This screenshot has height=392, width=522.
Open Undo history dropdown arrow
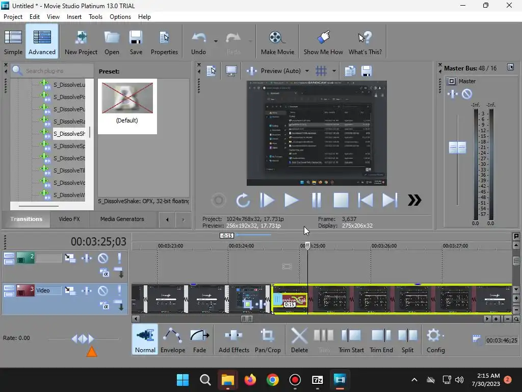point(216,41)
